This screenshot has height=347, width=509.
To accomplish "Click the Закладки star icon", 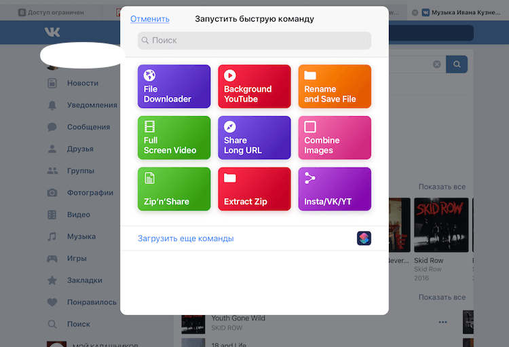I will click(x=52, y=280).
